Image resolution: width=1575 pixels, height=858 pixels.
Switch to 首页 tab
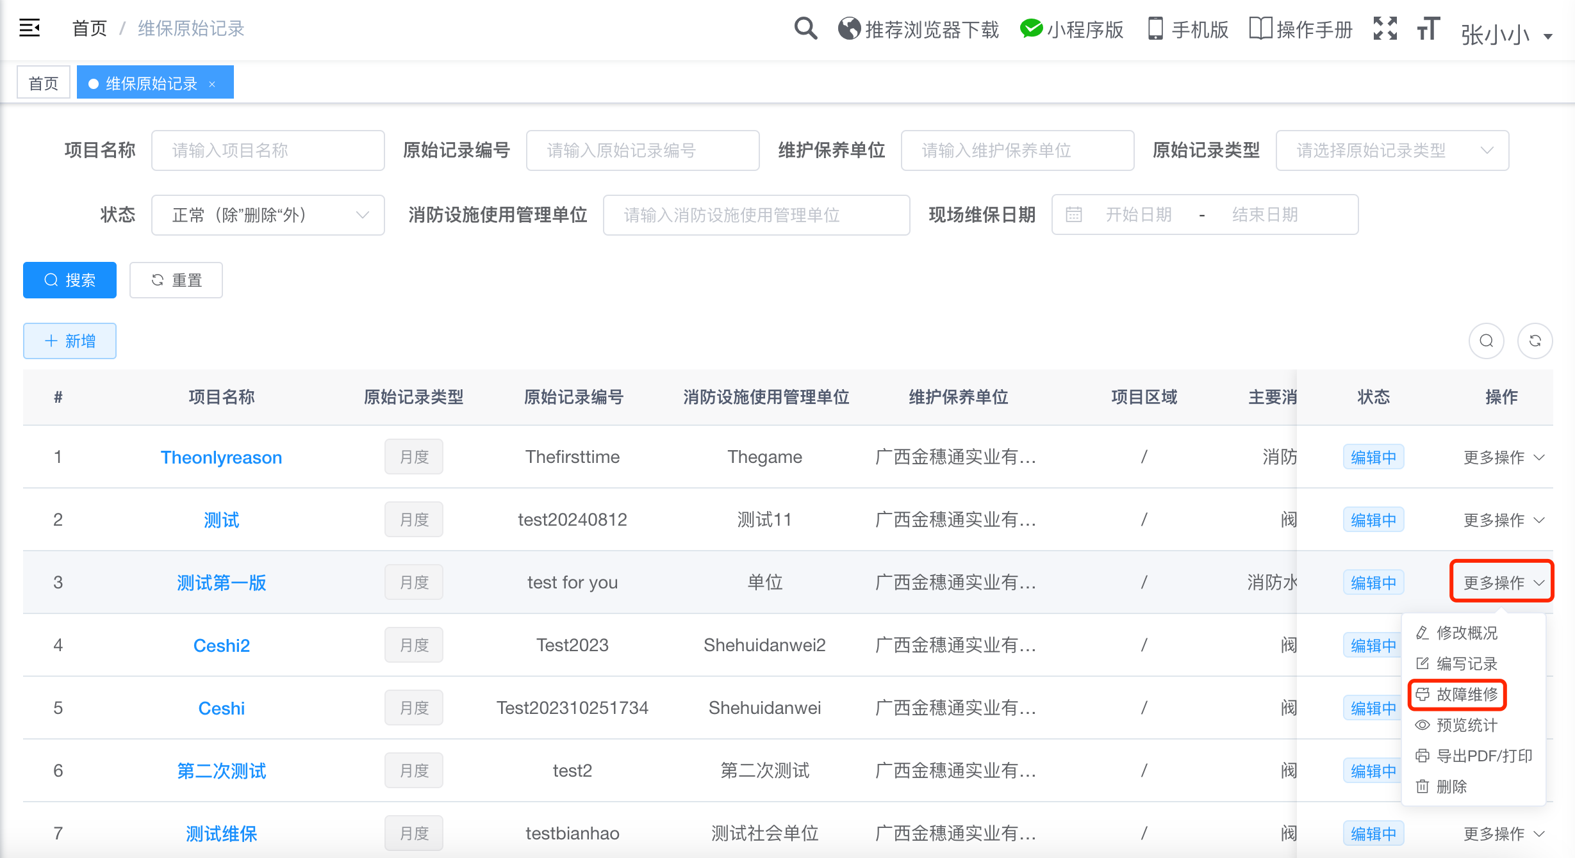[44, 83]
